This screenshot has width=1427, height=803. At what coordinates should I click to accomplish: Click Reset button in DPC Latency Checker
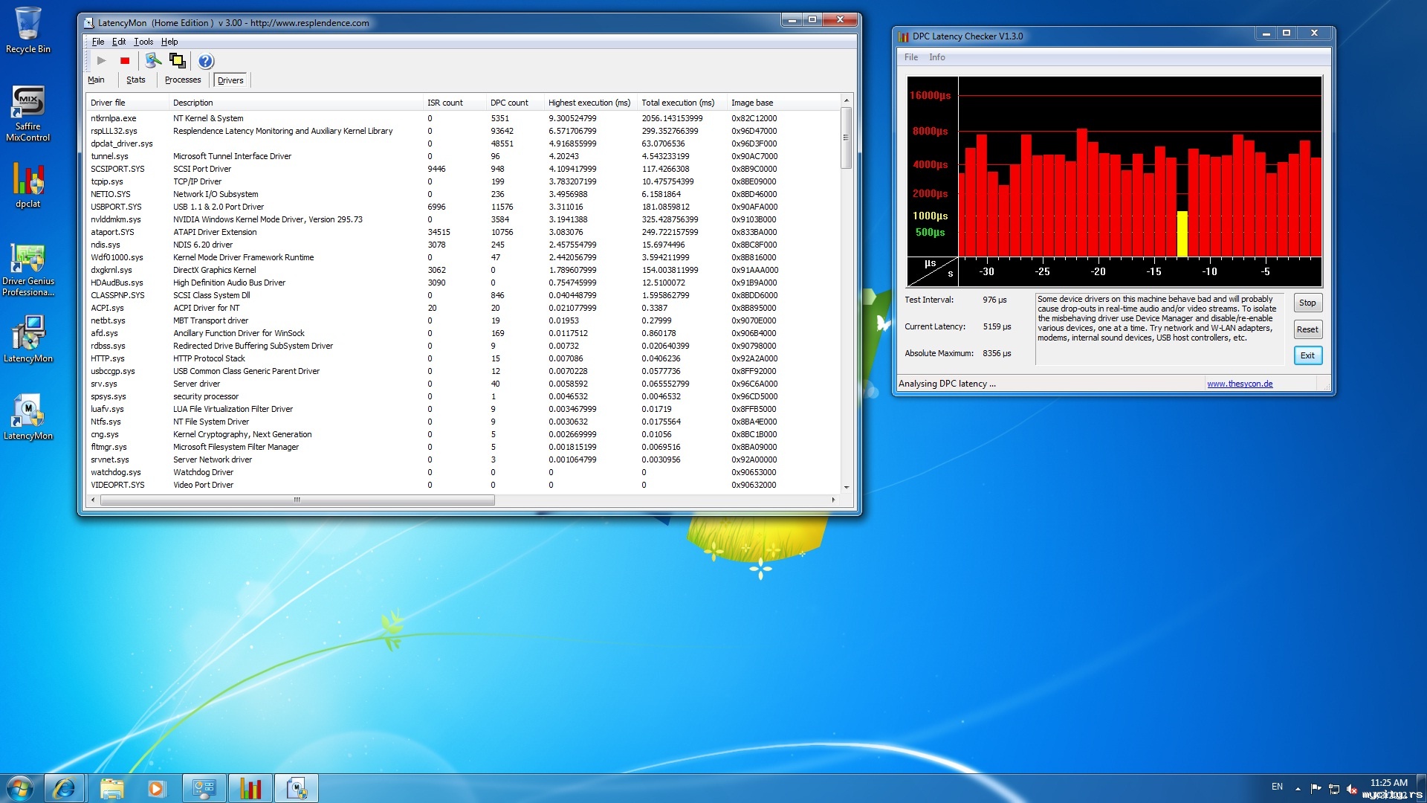1307,329
